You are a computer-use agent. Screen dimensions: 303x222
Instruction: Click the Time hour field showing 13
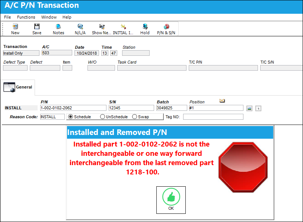[x=105, y=53]
